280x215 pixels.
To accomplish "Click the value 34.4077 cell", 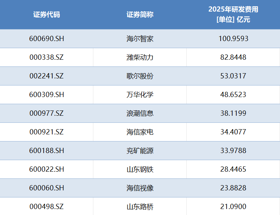I will pyautogui.click(x=233, y=132).
